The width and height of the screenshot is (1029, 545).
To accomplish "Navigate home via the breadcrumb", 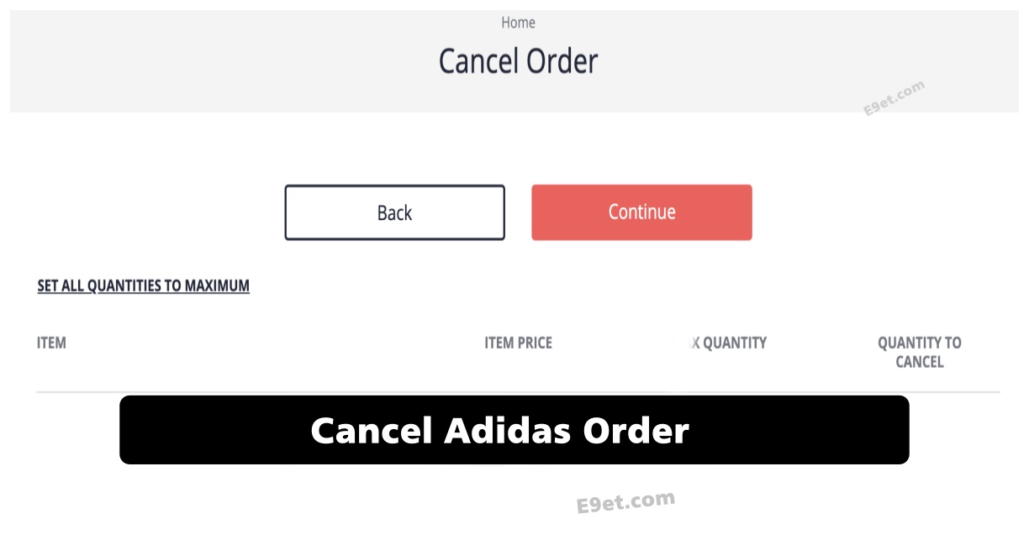I will pos(518,23).
